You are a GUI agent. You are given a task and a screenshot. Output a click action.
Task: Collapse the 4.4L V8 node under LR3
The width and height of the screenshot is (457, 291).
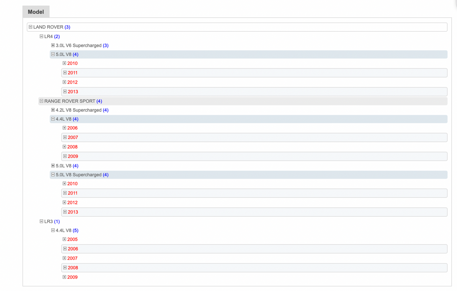pyautogui.click(x=53, y=230)
